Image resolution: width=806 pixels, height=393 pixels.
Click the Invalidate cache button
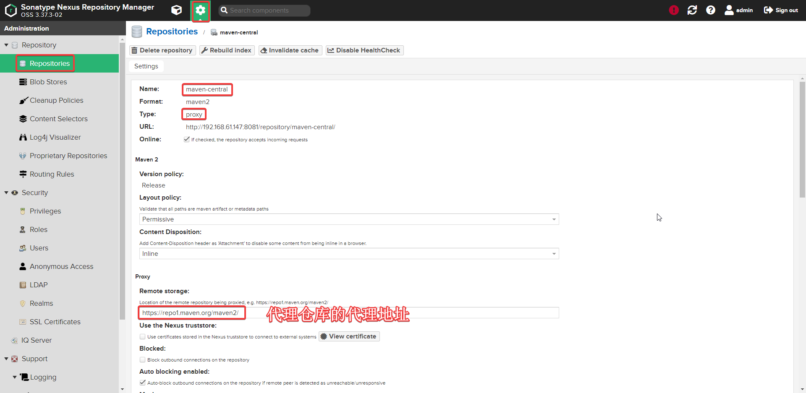coord(290,50)
